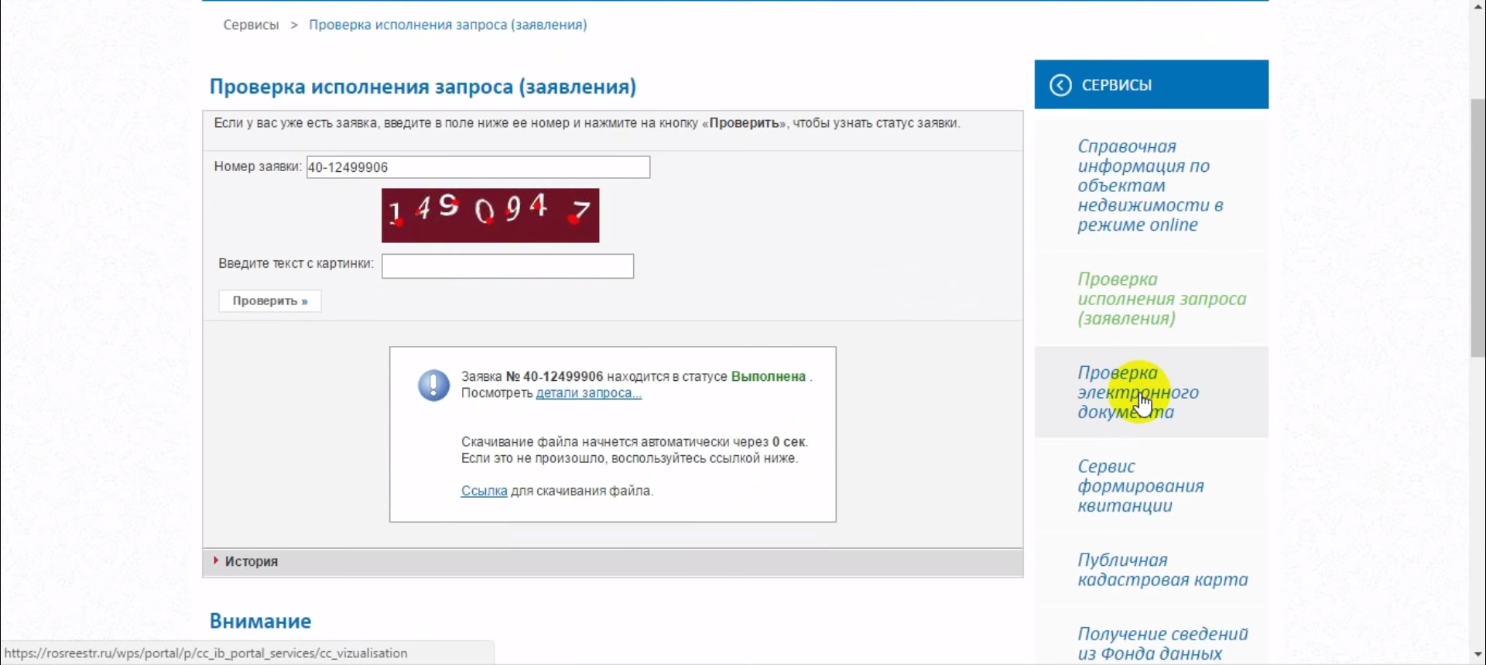Screen dimensions: 1486x665
Task: Click the blue exclamation info icon
Action: [433, 385]
